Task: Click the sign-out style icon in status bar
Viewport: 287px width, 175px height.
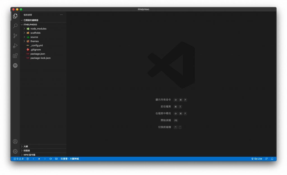Action: [x=28, y=159]
